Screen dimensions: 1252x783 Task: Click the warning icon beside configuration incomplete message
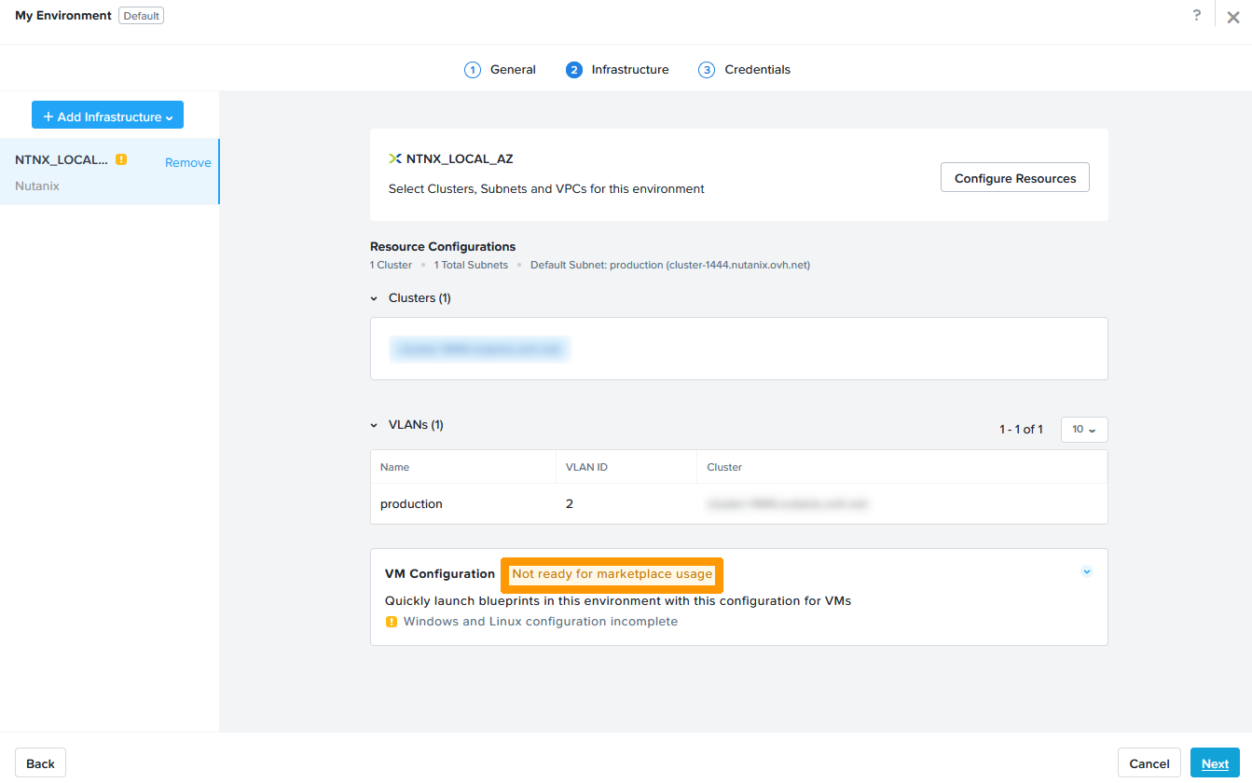(x=392, y=621)
